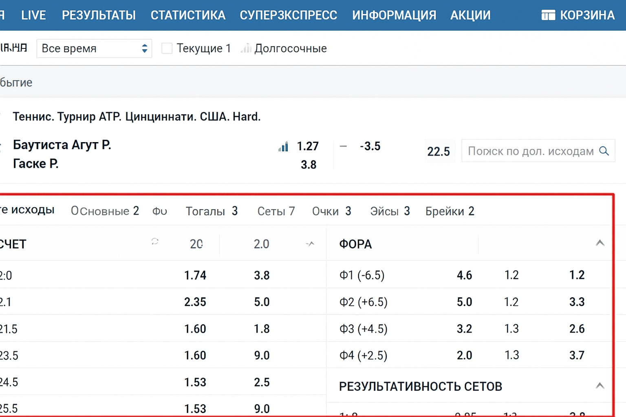Open the Брейки tab
The height and width of the screenshot is (417, 626).
pos(450,211)
